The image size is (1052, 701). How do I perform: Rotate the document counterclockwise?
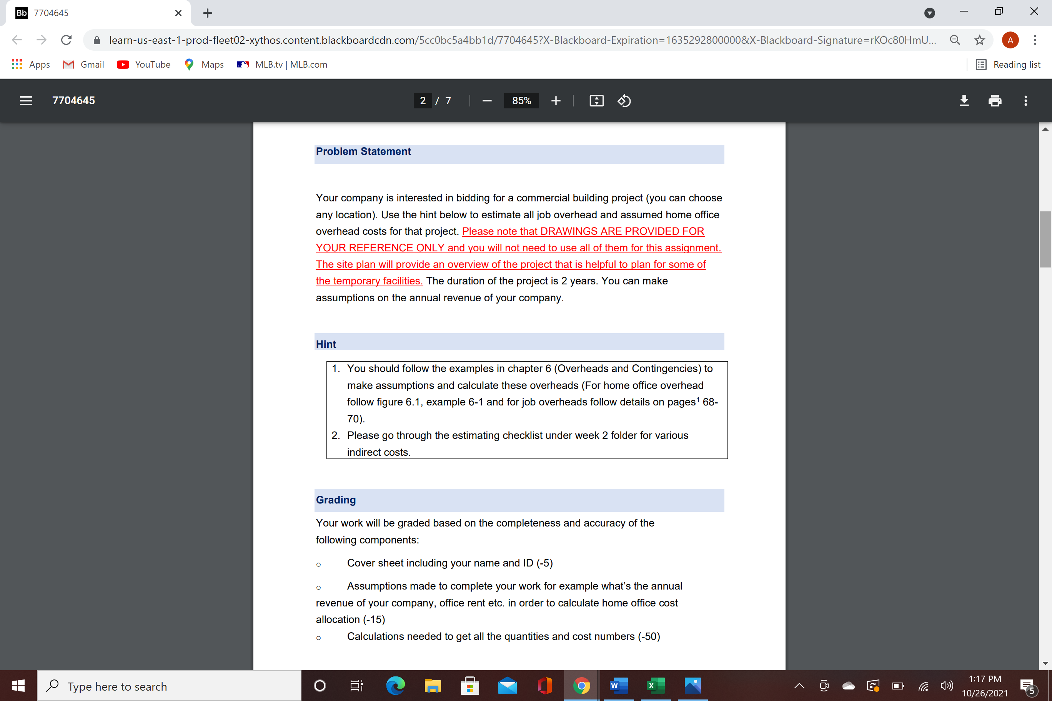click(624, 101)
